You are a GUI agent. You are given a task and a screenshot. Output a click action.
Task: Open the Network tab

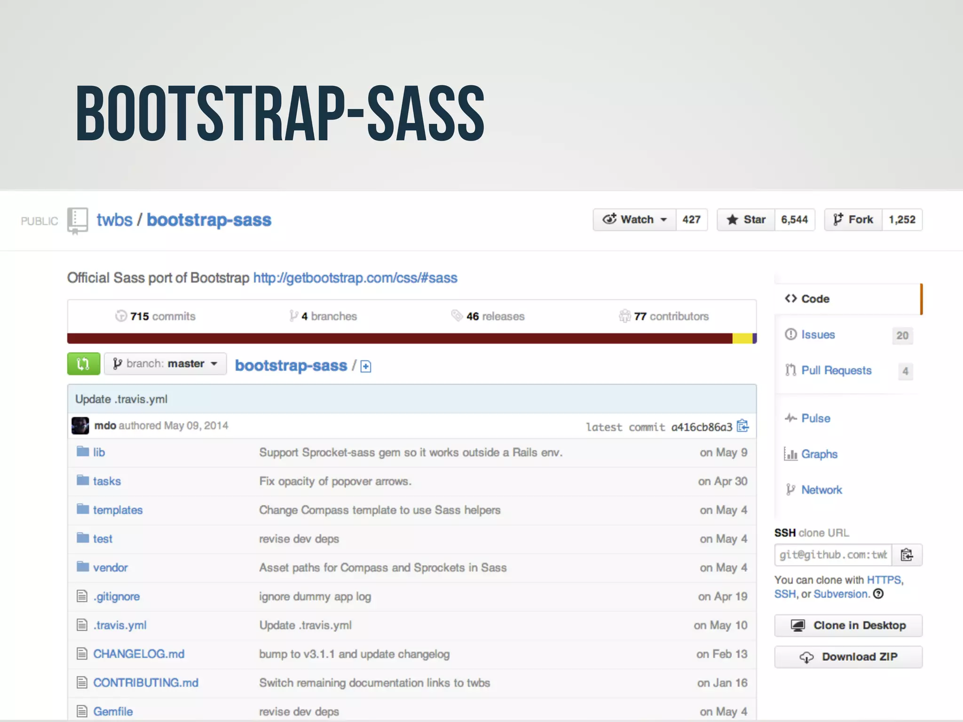[813, 490]
